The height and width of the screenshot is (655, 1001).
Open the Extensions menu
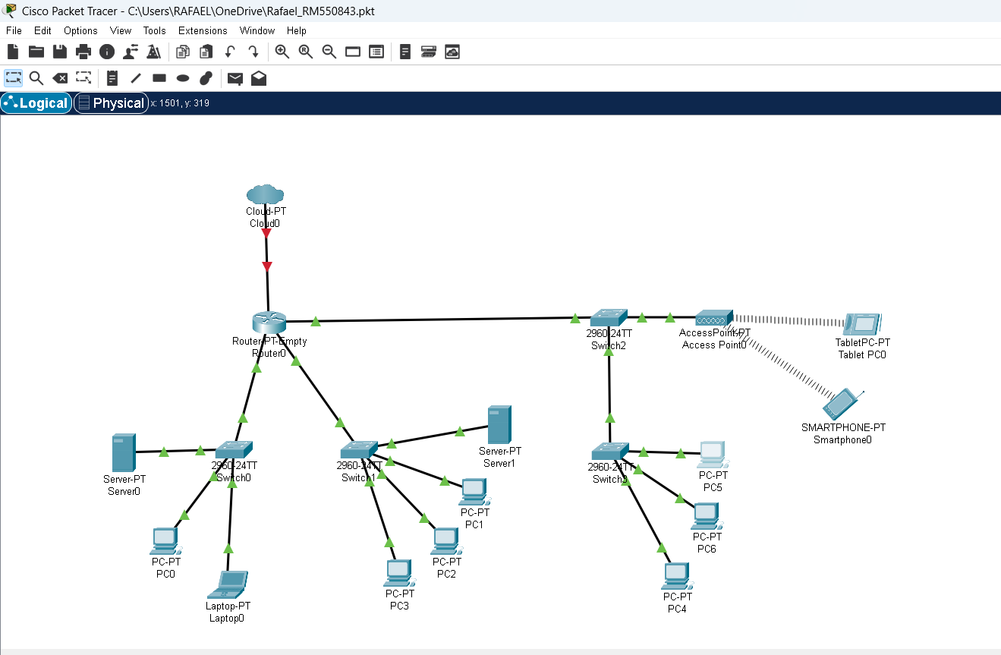pos(203,30)
